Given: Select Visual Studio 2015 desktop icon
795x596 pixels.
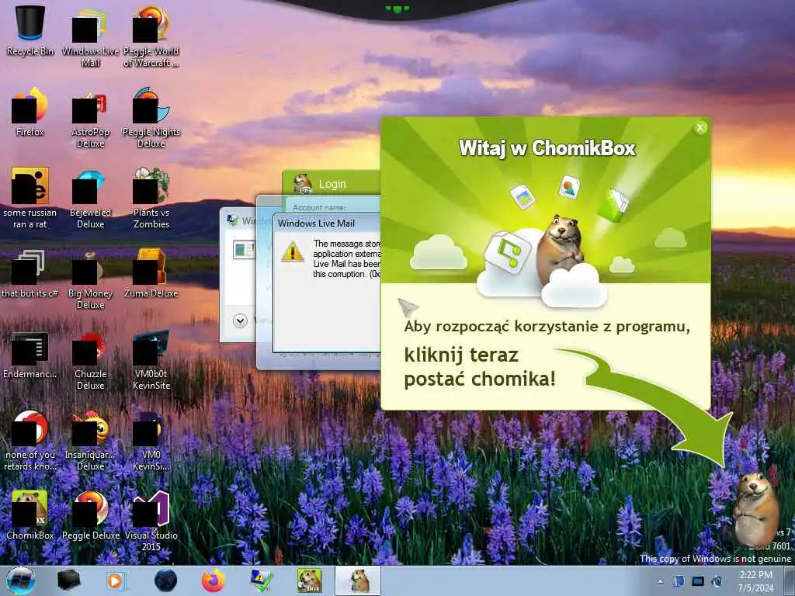Looking at the screenshot, I should [x=151, y=521].
